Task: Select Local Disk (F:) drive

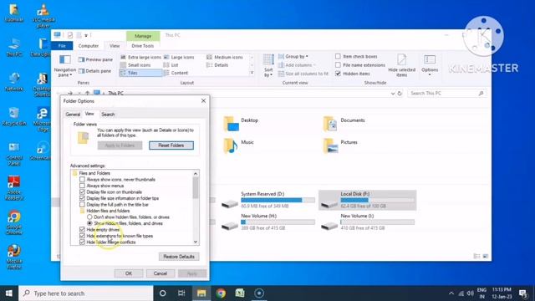Action: point(368,200)
